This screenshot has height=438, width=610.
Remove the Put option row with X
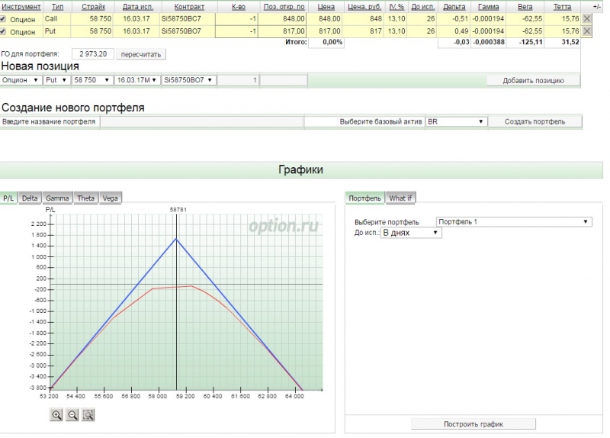pyautogui.click(x=587, y=31)
